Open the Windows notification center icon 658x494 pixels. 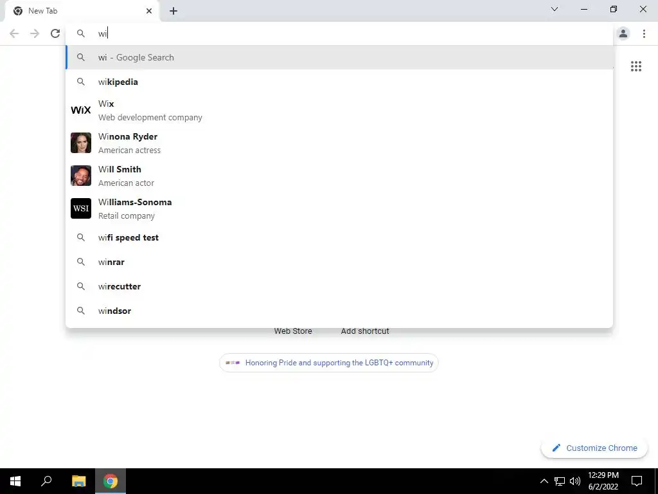637,481
